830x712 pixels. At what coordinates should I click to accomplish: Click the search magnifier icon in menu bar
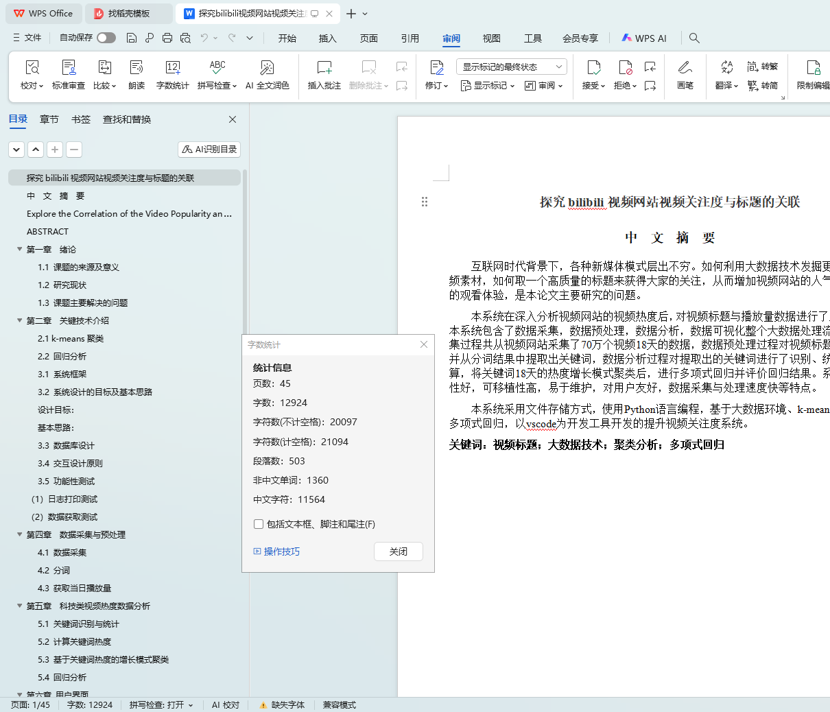tap(694, 38)
